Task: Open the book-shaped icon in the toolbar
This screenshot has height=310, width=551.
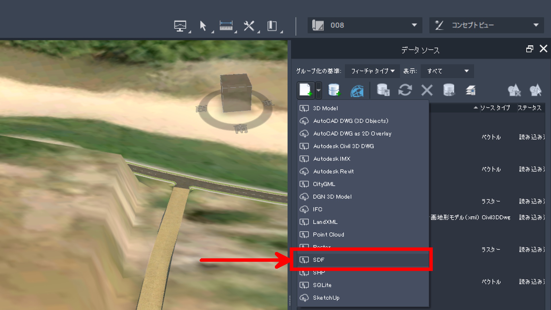Action: point(272,26)
